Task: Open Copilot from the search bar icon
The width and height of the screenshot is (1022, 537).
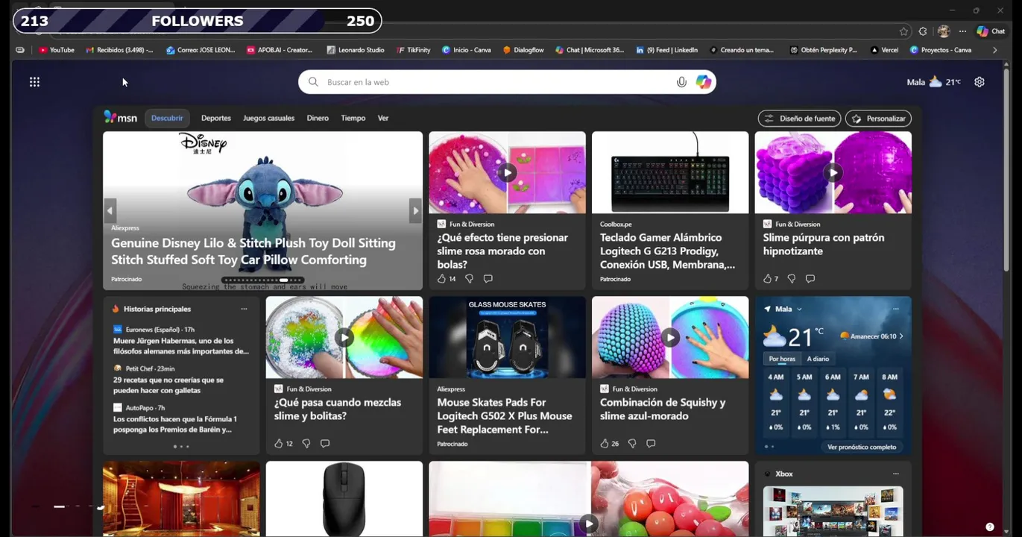Action: 703,82
